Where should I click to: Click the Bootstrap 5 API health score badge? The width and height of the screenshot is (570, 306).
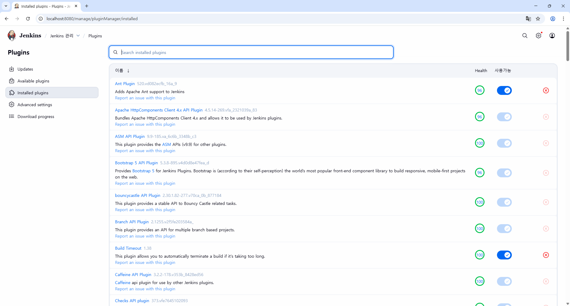point(480,173)
